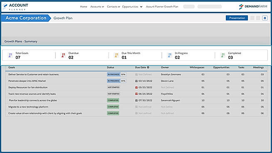272x153 pixels.
Task: Open goal 'Create value driven relationship with client'
Action: 45,113
